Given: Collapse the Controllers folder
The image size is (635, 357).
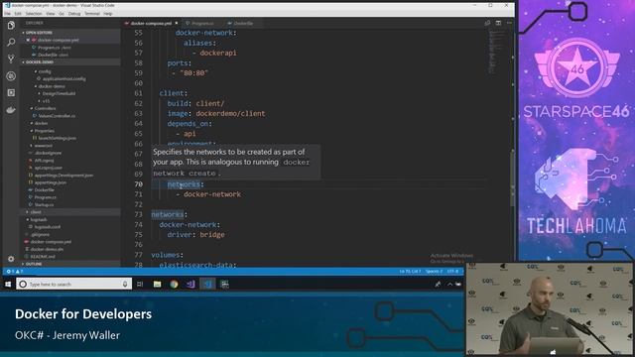Looking at the screenshot, I should click(45, 108).
